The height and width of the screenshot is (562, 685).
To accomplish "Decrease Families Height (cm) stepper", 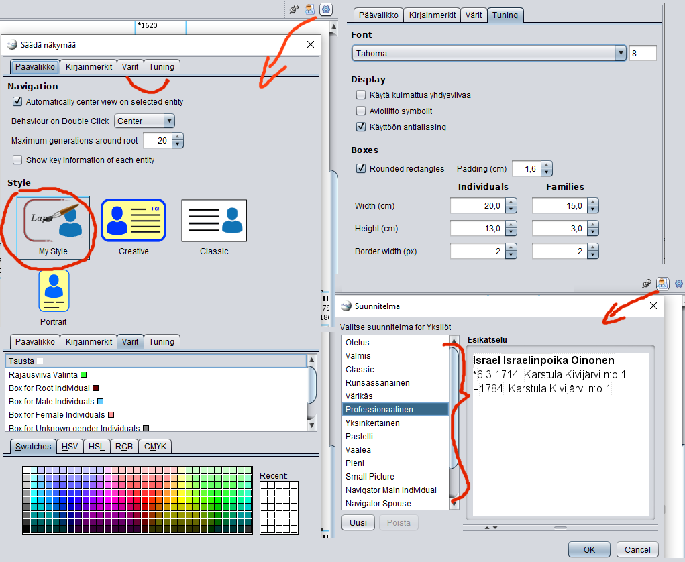I will click(593, 232).
